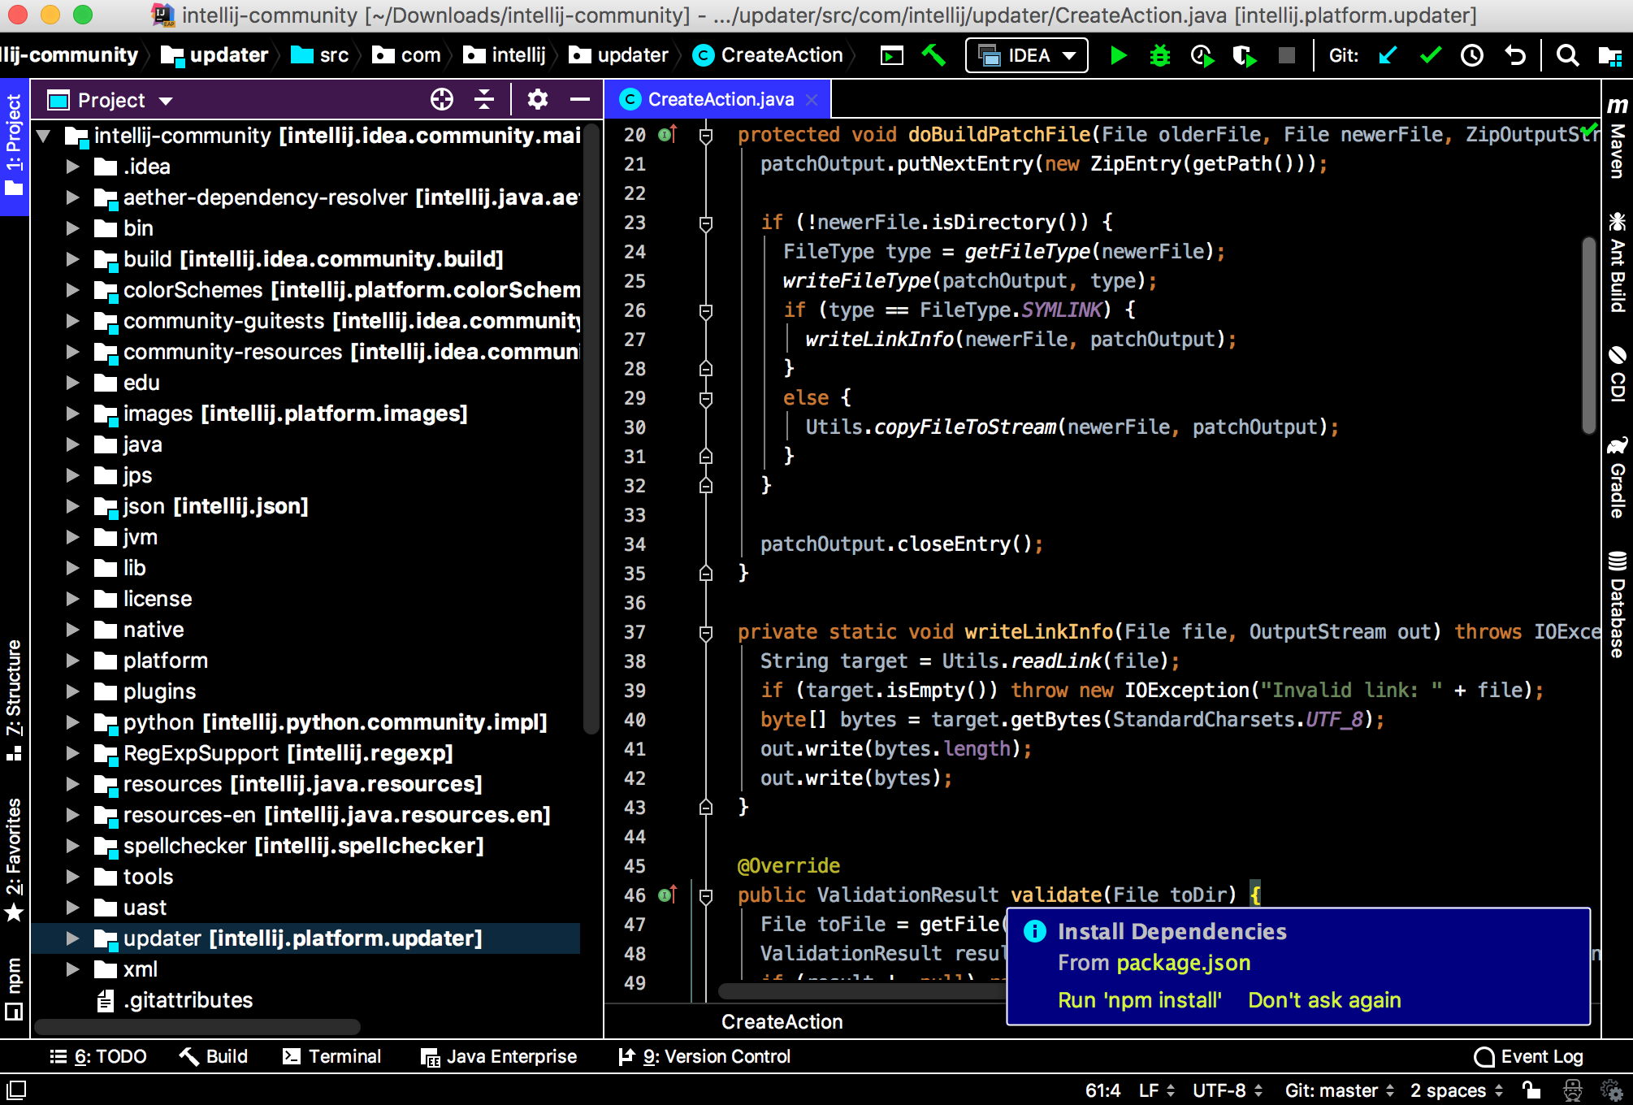Toggle tool window bars icon bottom-left
Viewport: 1633px width, 1105px height.
[x=16, y=1090]
